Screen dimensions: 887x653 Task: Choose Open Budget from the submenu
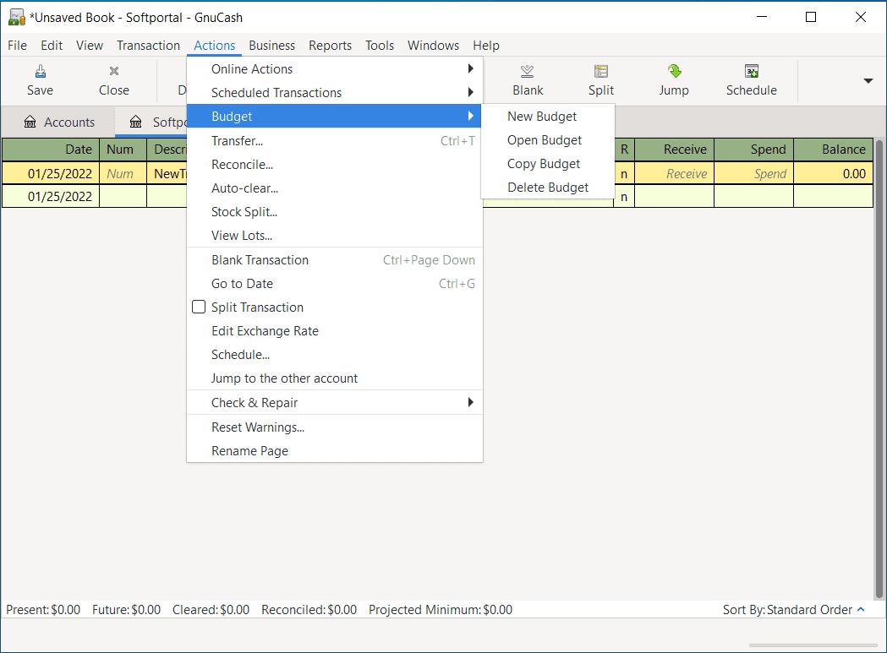click(545, 140)
